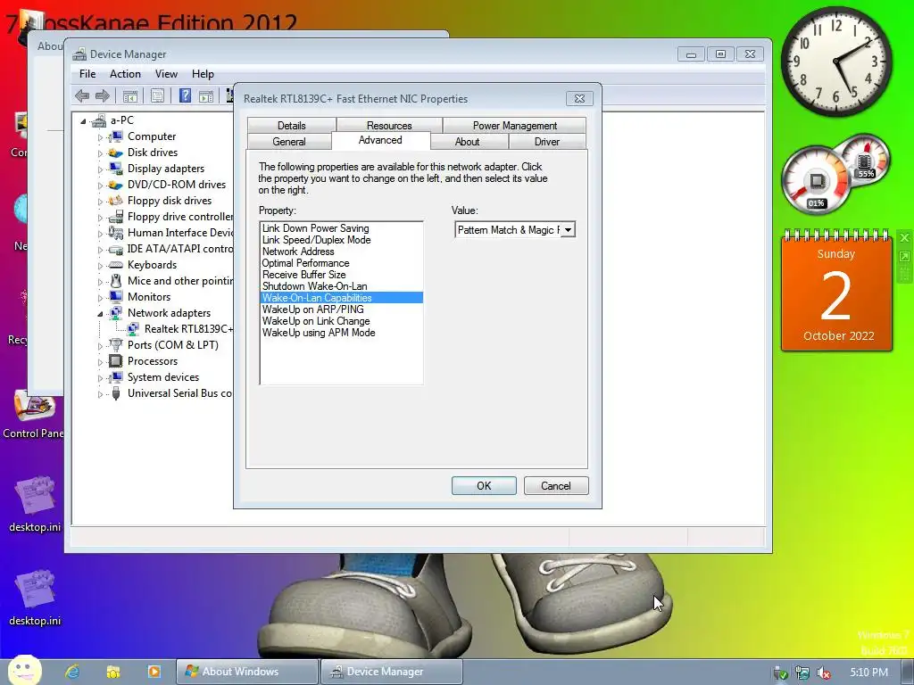Click the Monitors category icon
The image size is (914, 685).
coord(115,297)
